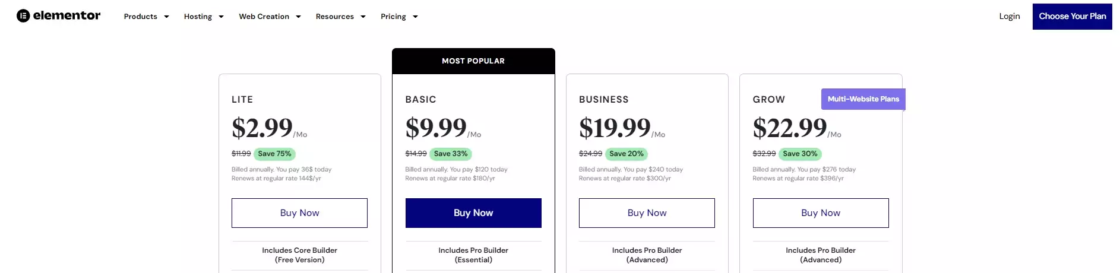Viewport: 1120px width, 273px height.
Task: Expand the Web Creation dropdown arrow
Action: (299, 17)
